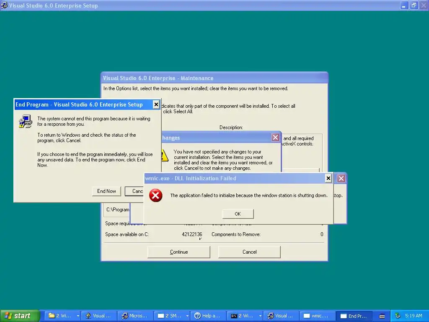429x322 pixels.
Task: Close the End Program dialog with X
Action: coord(156,104)
